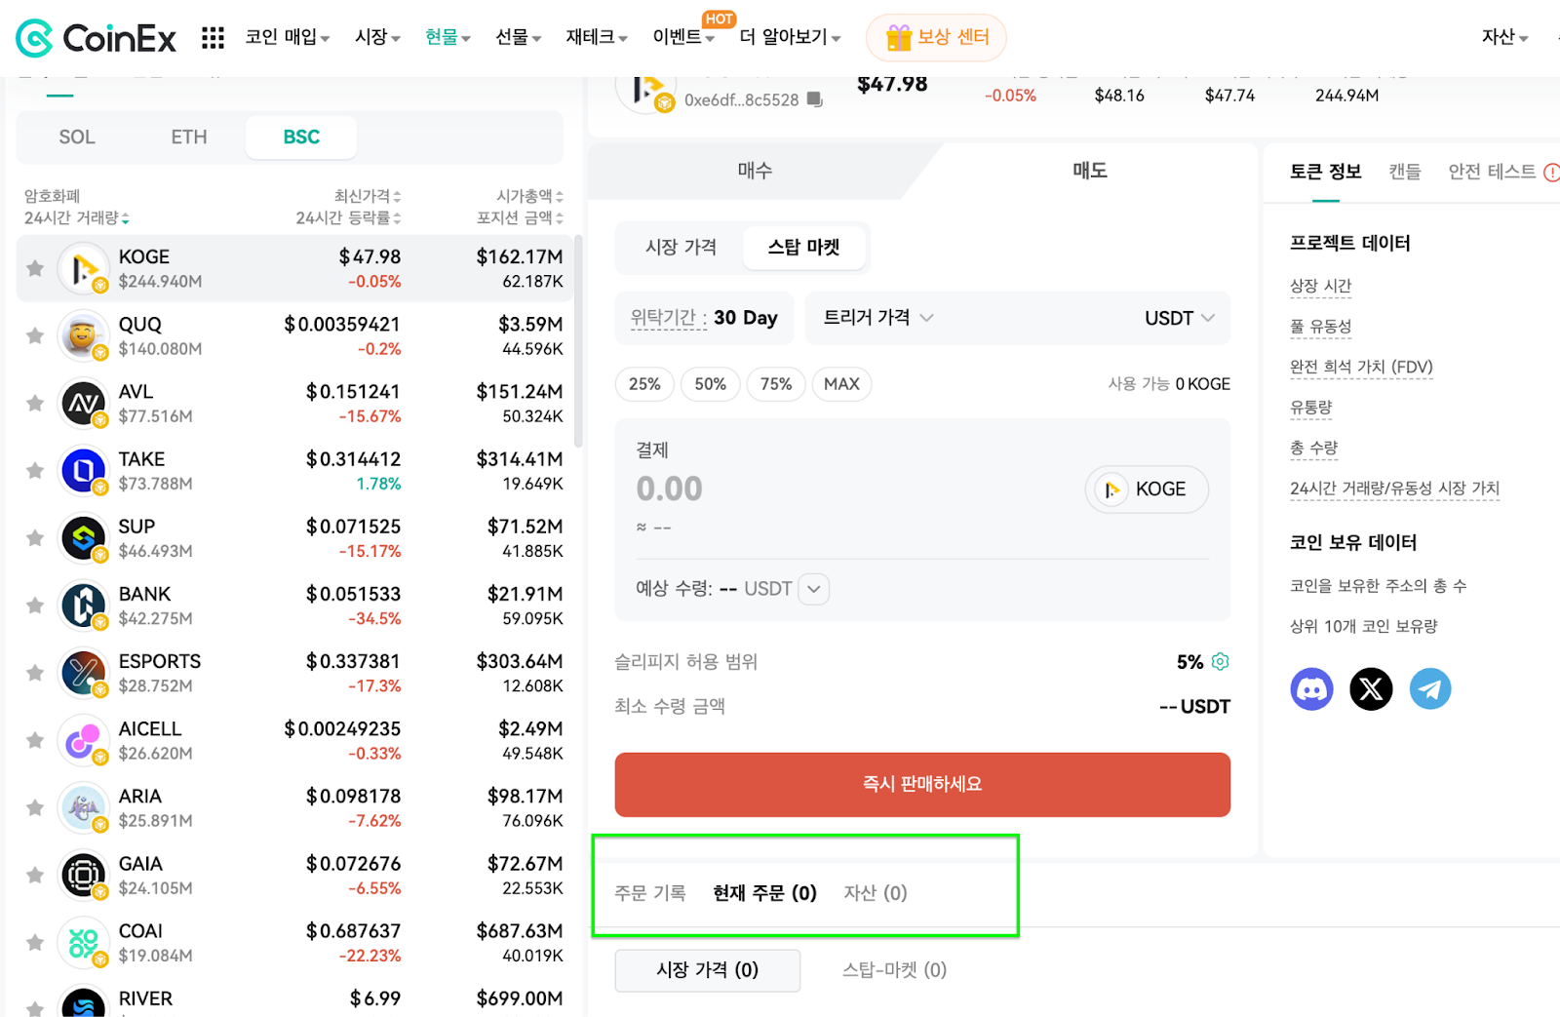Toggle the star next to TAKE

click(35, 470)
